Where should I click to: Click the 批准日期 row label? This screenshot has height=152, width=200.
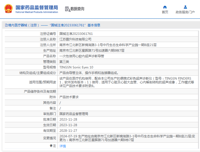[49, 120]
